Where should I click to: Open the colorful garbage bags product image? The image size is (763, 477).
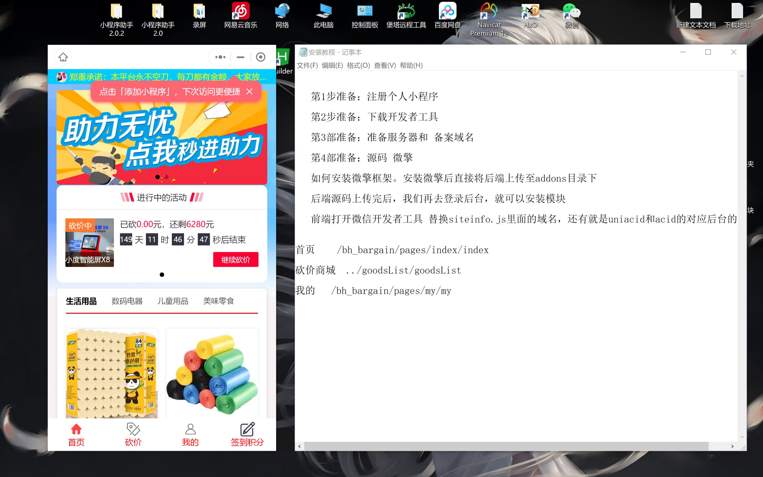212,374
